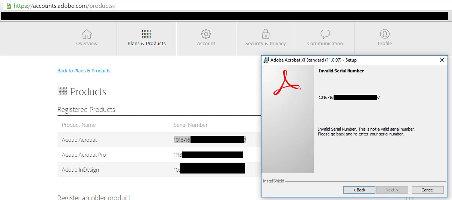452x200 pixels.
Task: Select the Adobe Acrobat Pro row name
Action: coord(84,155)
